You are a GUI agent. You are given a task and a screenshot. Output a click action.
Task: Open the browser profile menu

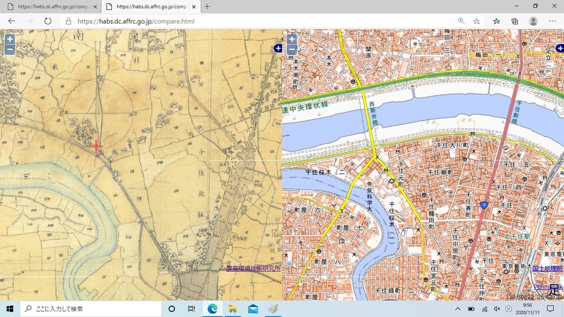click(533, 21)
